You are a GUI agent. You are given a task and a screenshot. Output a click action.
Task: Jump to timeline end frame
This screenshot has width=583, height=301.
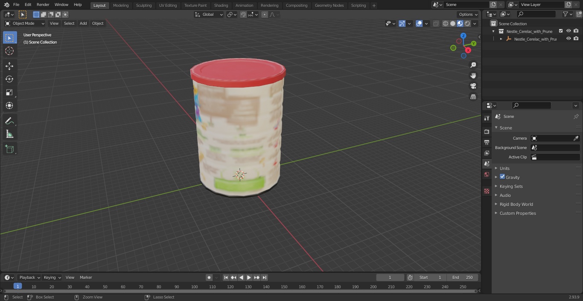[264, 278]
